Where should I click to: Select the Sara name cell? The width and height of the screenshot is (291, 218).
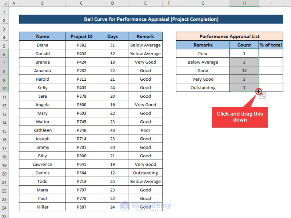tap(42, 96)
